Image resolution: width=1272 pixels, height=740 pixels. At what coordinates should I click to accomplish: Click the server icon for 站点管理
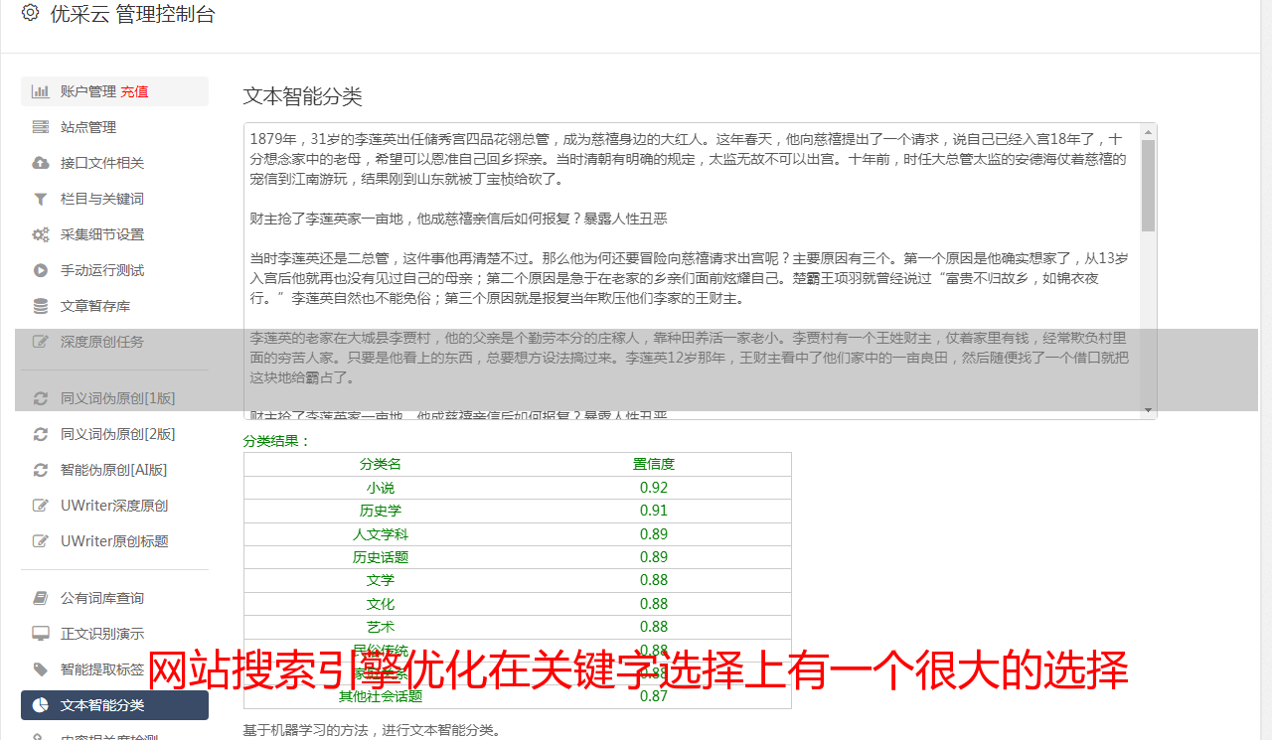point(41,127)
